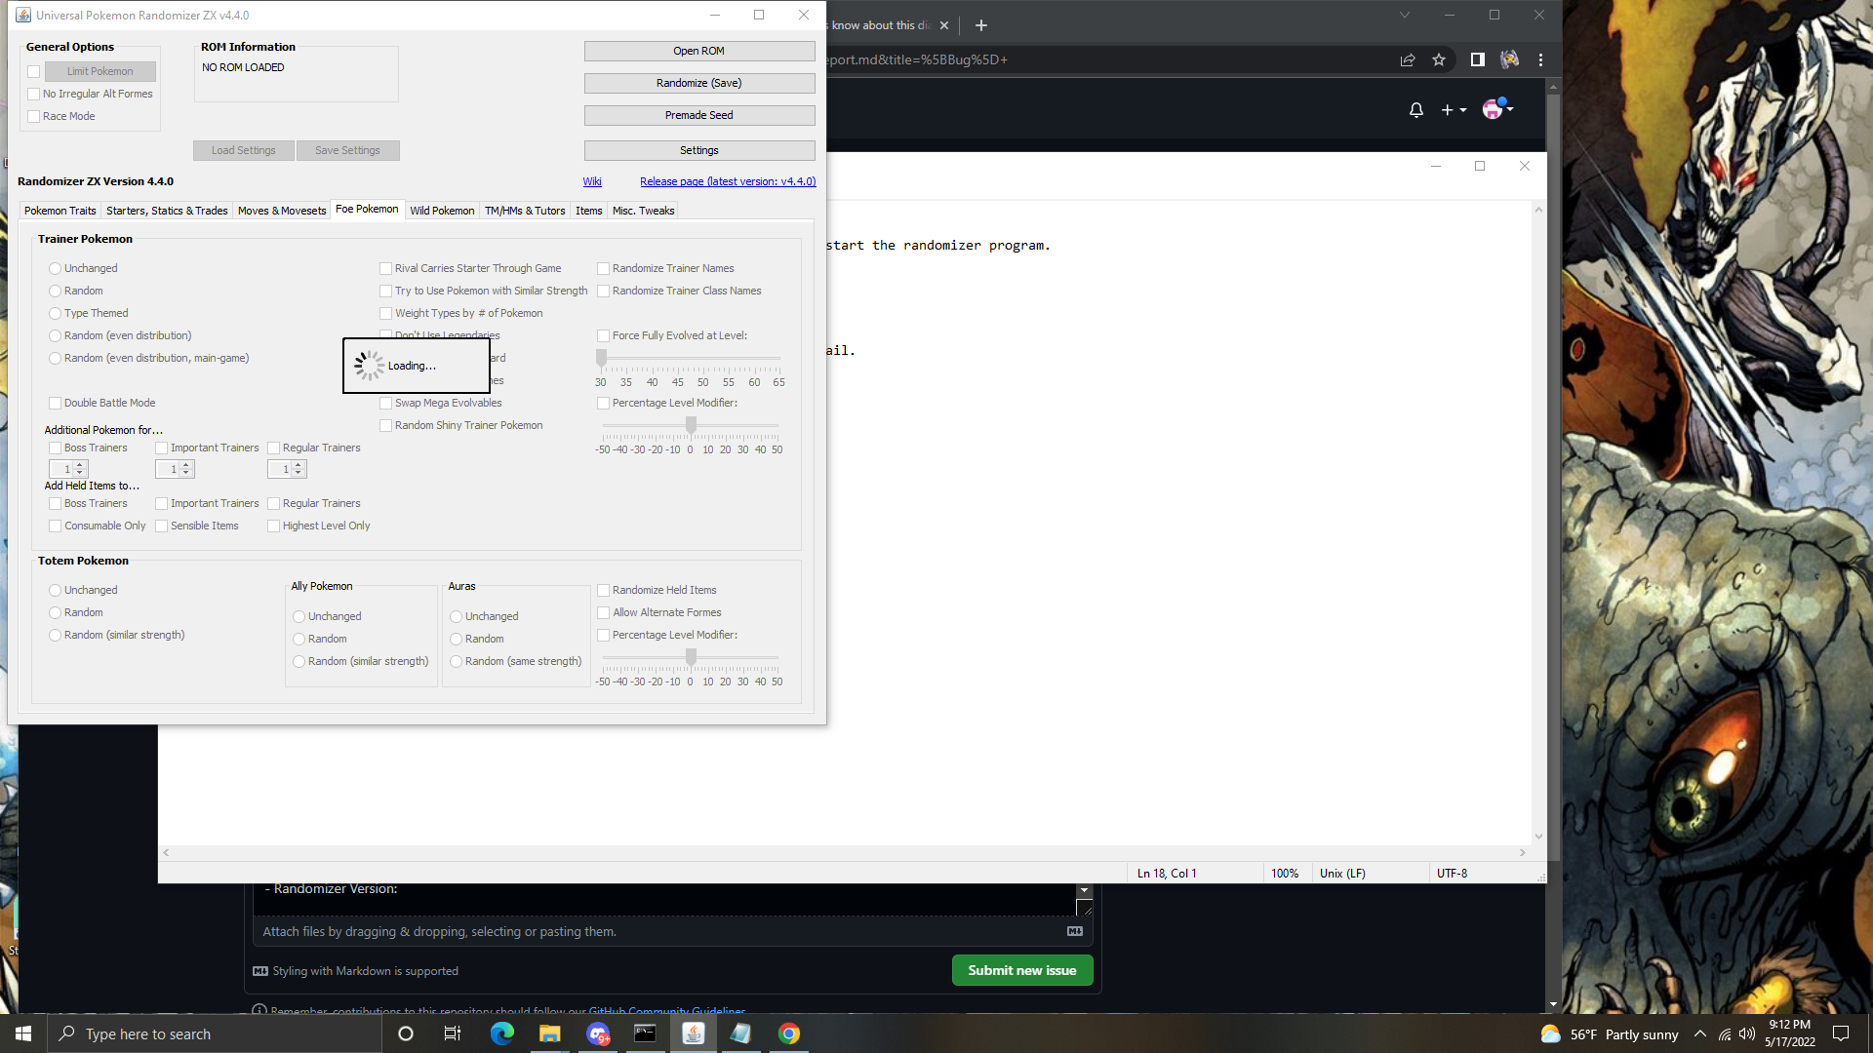Expand GitHub user avatar menu
Viewport: 1873px width, 1053px height.
(x=1497, y=108)
